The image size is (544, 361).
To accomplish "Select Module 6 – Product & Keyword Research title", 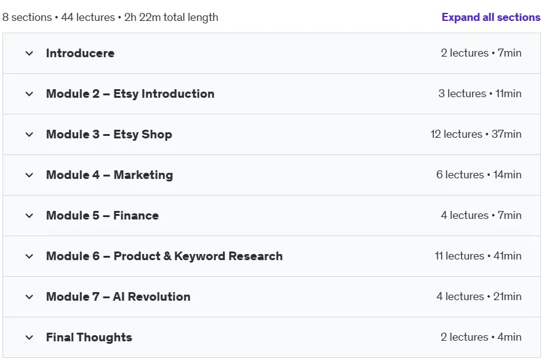I will 164,256.
